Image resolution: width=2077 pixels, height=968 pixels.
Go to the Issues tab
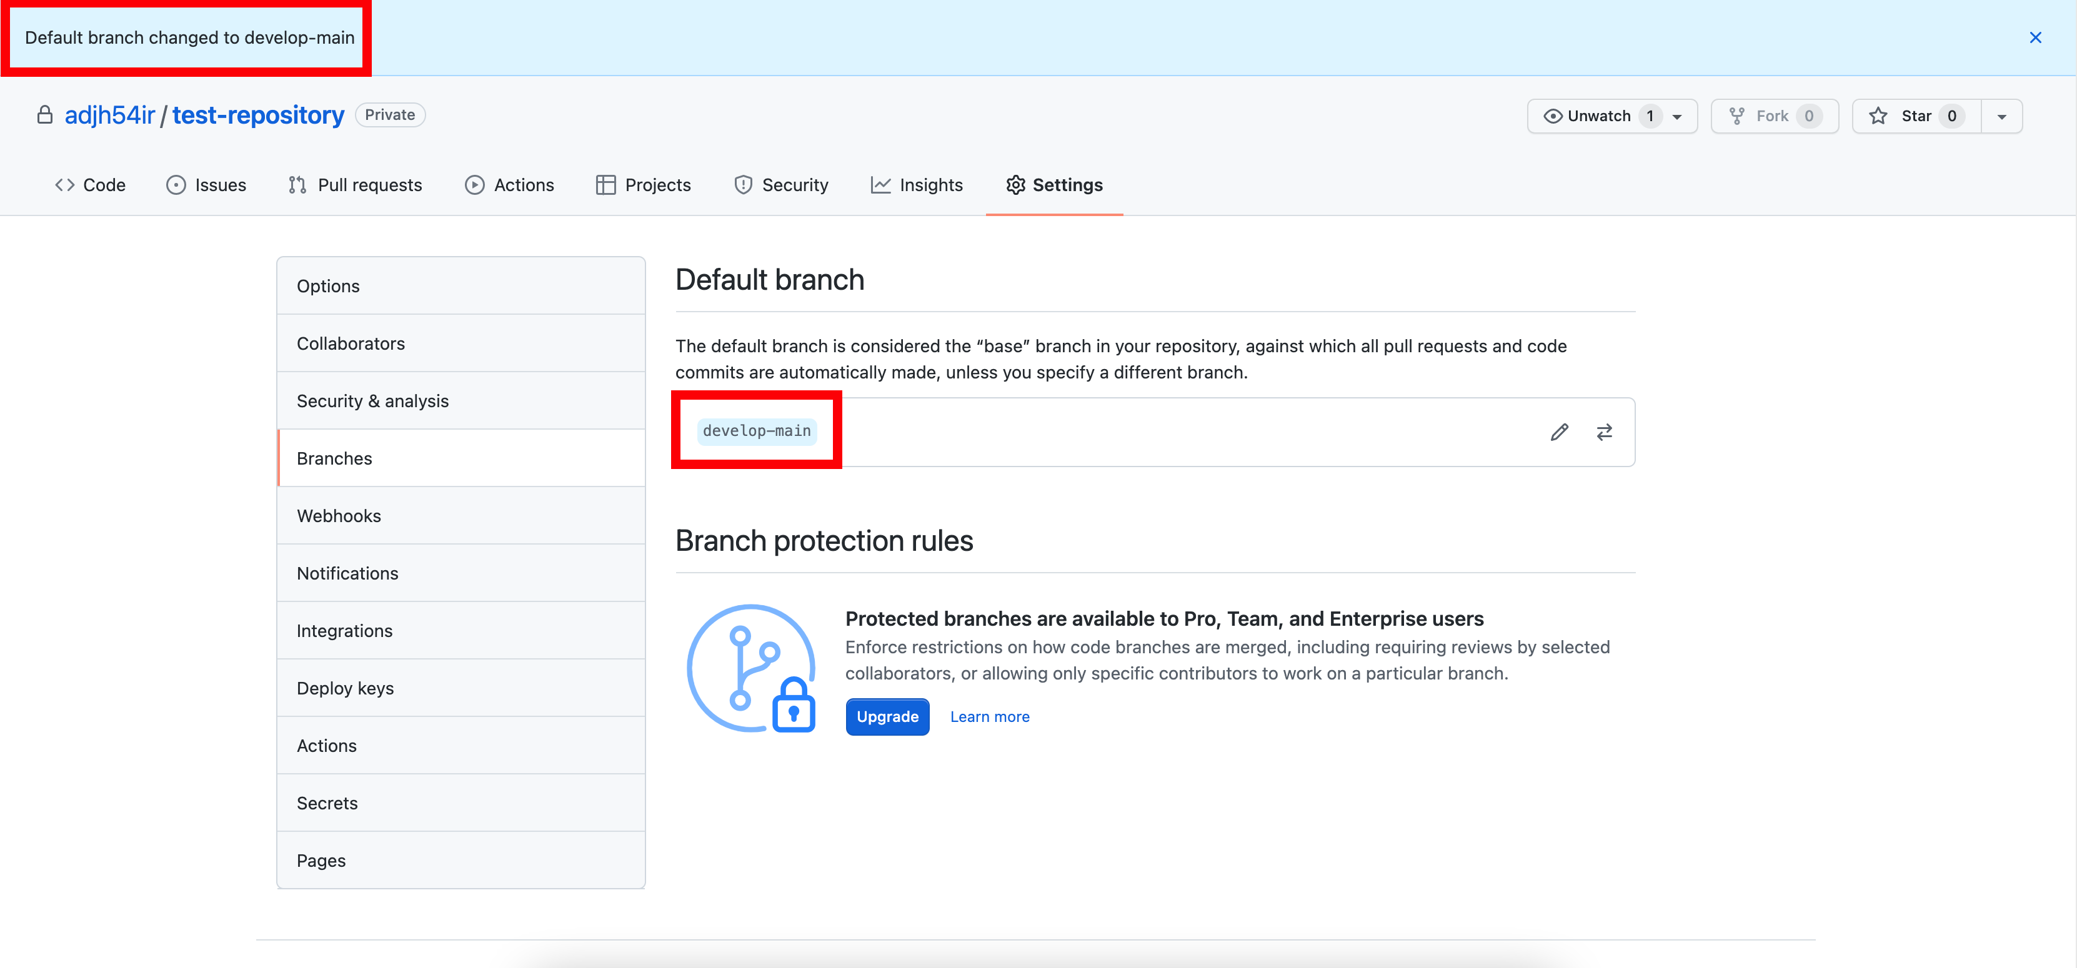coord(206,185)
